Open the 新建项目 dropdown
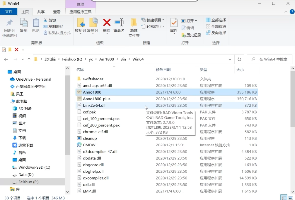Viewport: 295px width, 200px height. point(153,20)
